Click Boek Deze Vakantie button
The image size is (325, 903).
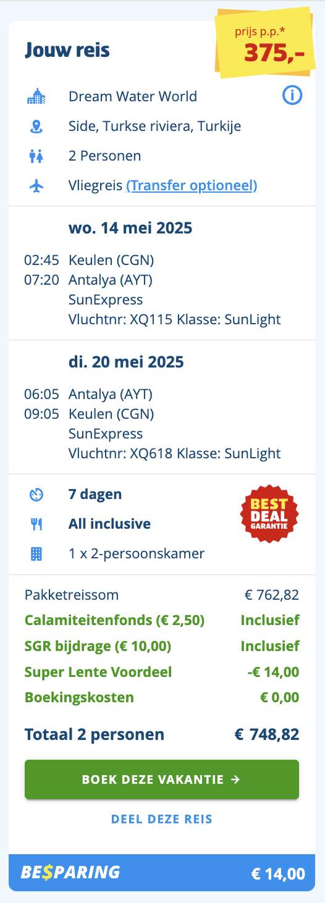click(162, 779)
